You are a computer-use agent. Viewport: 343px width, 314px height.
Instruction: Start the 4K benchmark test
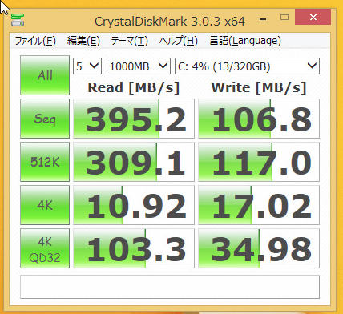point(45,205)
